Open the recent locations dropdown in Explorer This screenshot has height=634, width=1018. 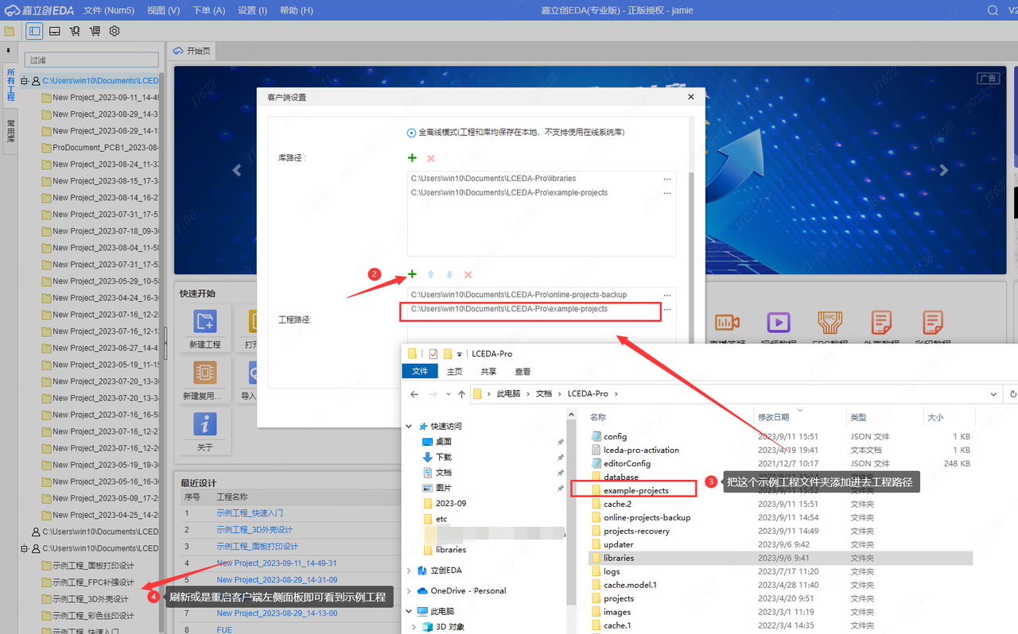coord(449,394)
